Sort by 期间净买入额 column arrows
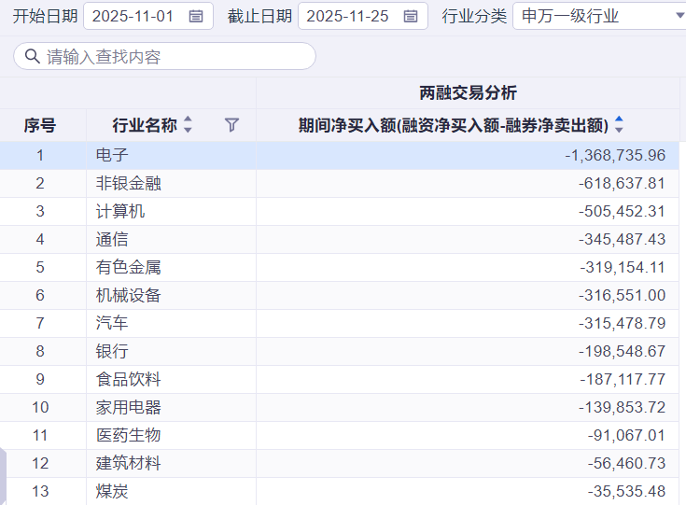The image size is (686, 505). 619,125
